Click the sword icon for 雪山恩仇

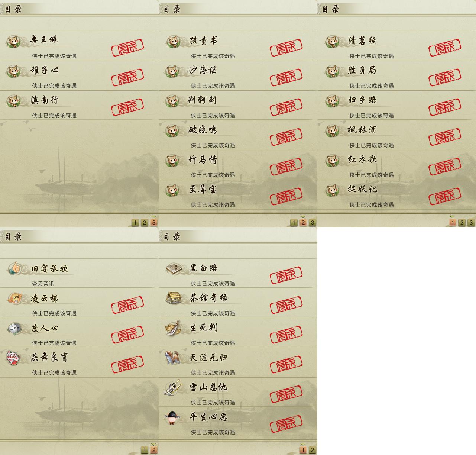click(173, 387)
